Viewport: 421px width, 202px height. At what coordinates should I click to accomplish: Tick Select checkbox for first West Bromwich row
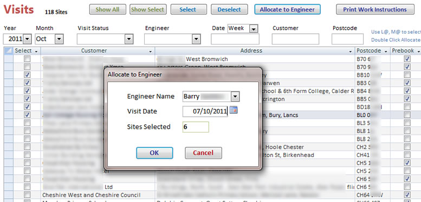[x=27, y=59]
